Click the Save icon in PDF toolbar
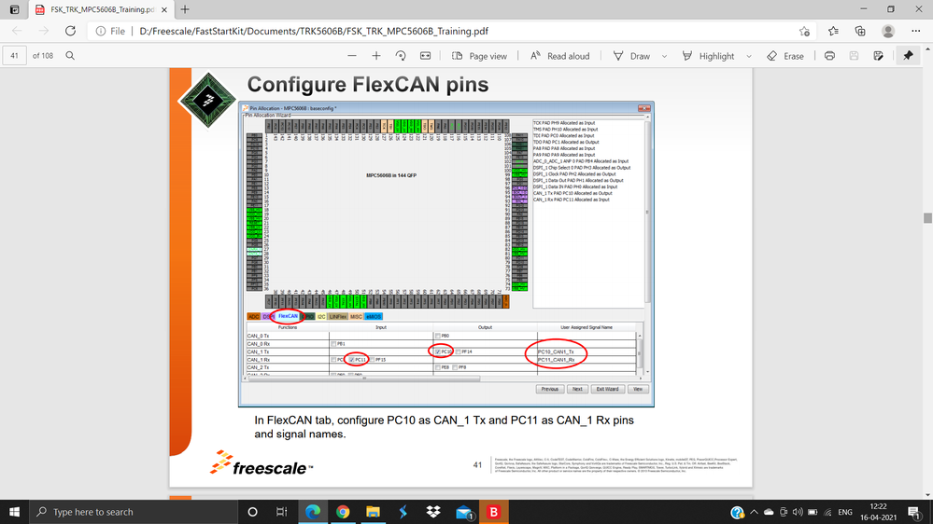 854,55
